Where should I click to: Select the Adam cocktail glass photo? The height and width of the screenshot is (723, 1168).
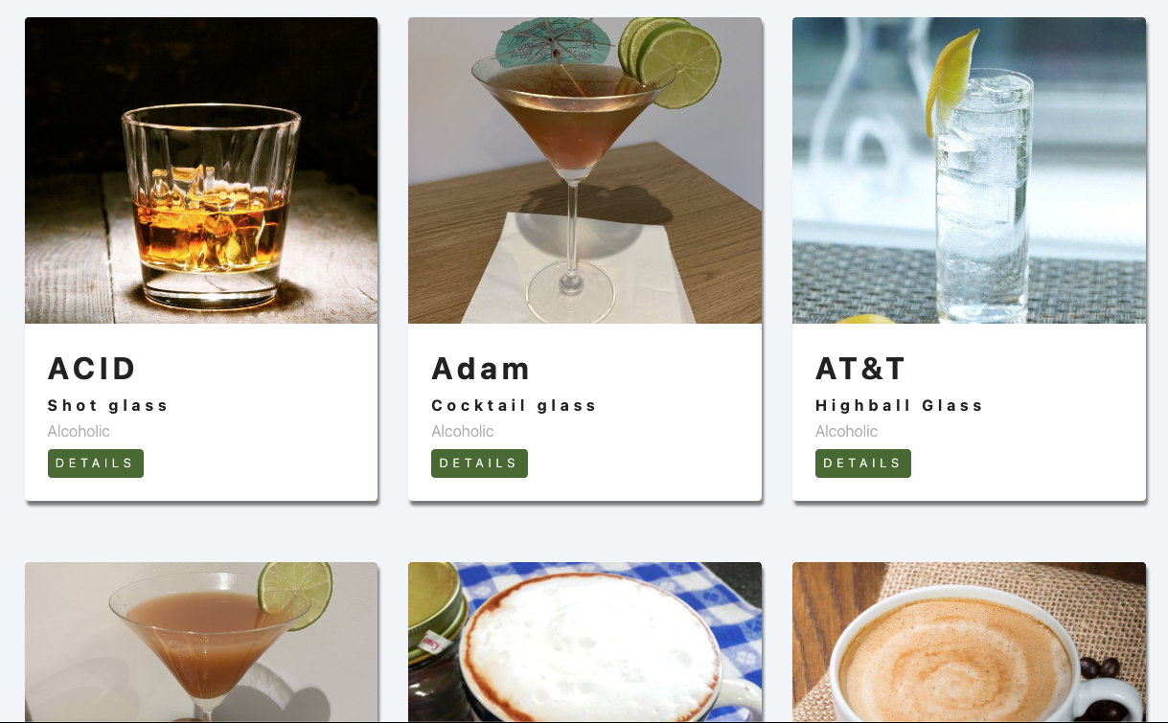[x=584, y=170]
